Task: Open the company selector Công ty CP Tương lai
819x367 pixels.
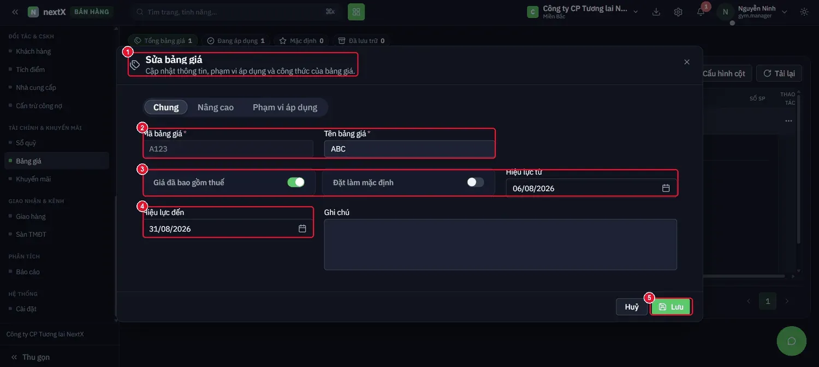Action: coord(582,12)
